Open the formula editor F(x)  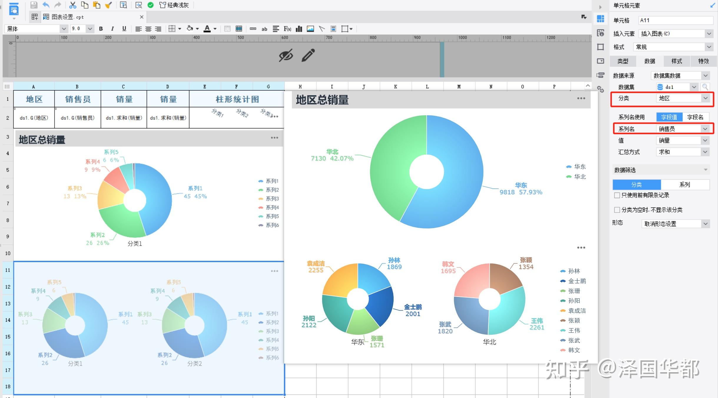click(287, 29)
